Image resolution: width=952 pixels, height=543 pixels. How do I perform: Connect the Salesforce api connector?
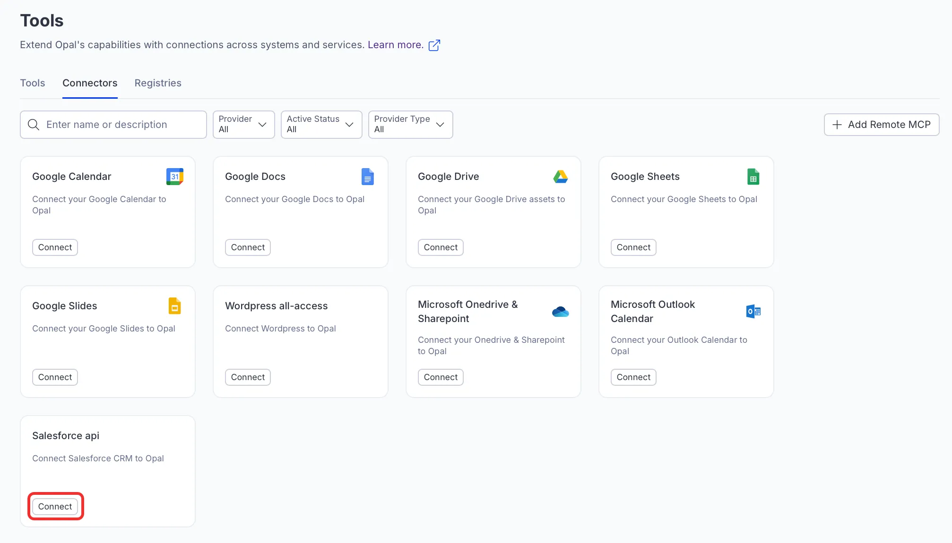55,507
